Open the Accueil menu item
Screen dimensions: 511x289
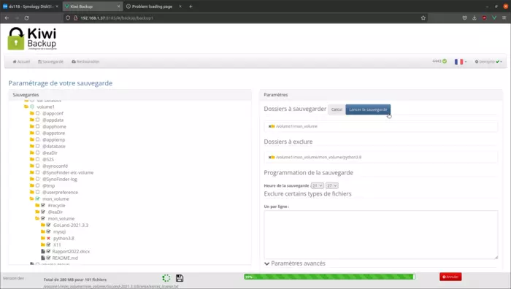pos(21,61)
